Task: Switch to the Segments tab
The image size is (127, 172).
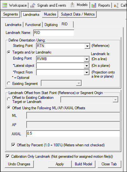Action: click(x=10, y=14)
